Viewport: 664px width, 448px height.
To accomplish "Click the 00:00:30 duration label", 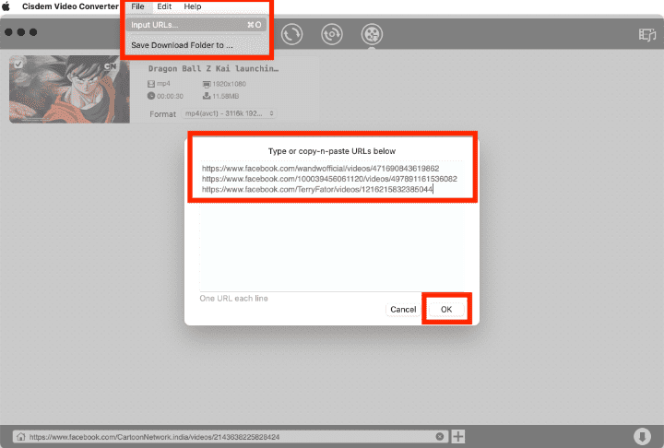I will point(170,96).
